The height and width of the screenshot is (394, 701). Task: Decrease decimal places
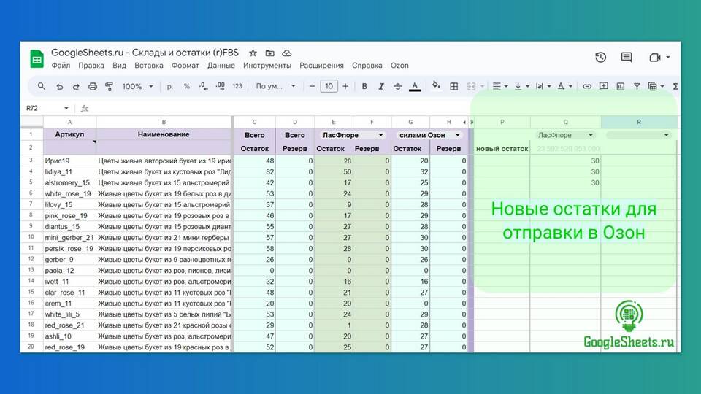(x=204, y=86)
